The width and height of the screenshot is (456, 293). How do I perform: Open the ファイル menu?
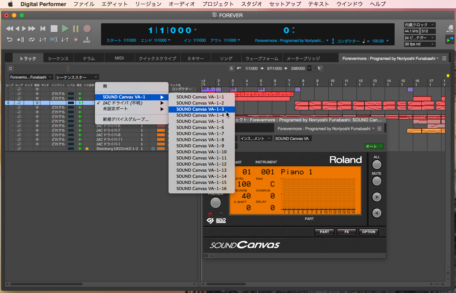coord(84,4)
